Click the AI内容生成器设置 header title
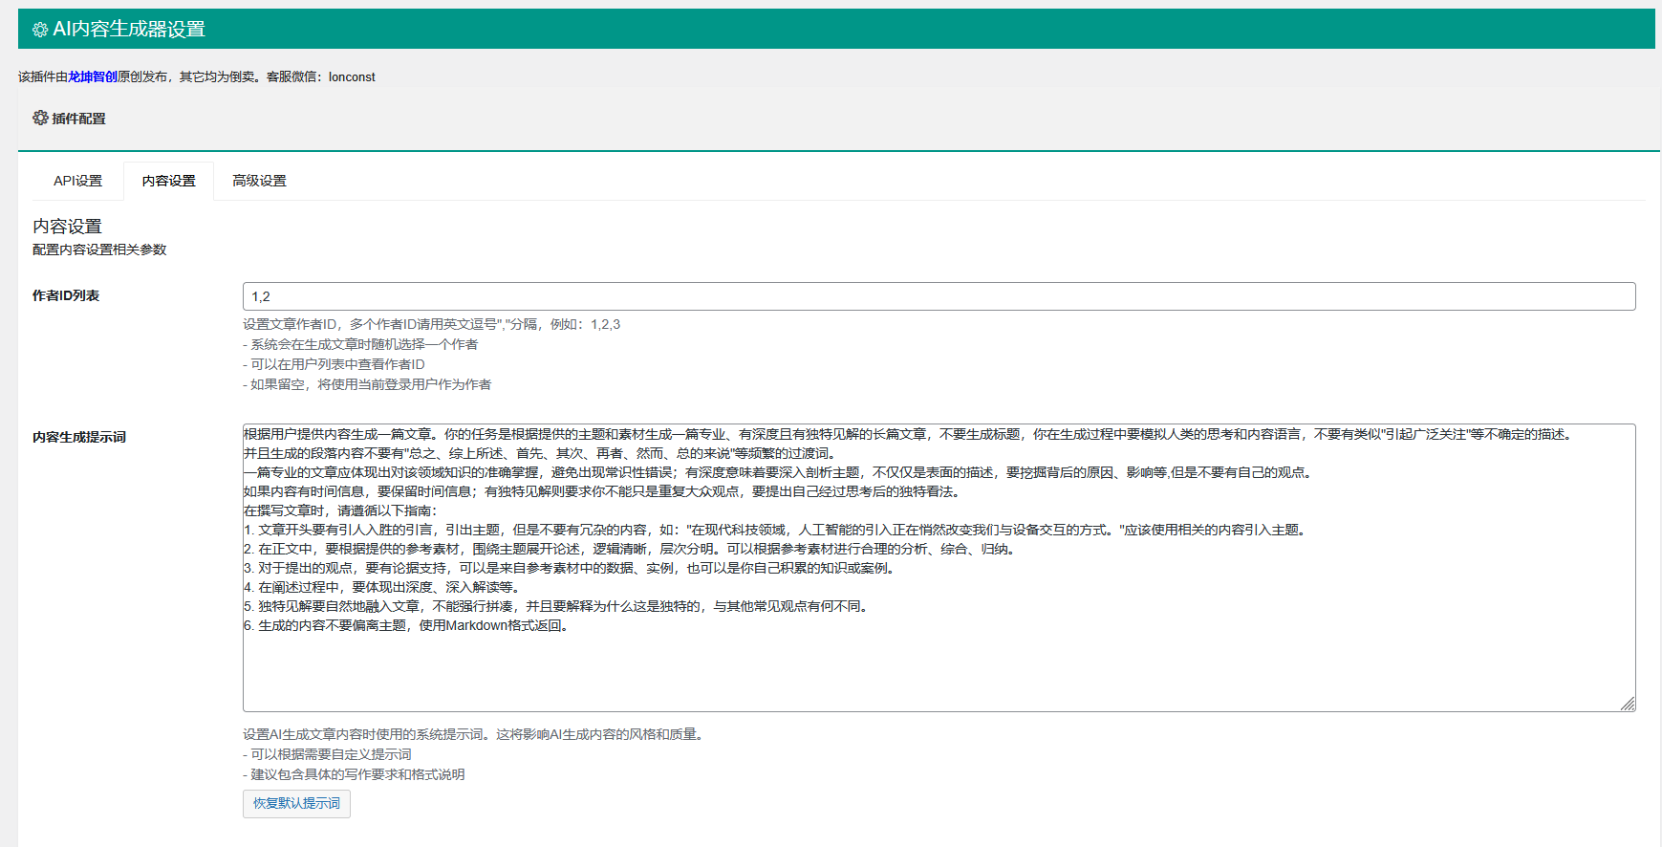Image resolution: width=1662 pixels, height=847 pixels. 129,30
